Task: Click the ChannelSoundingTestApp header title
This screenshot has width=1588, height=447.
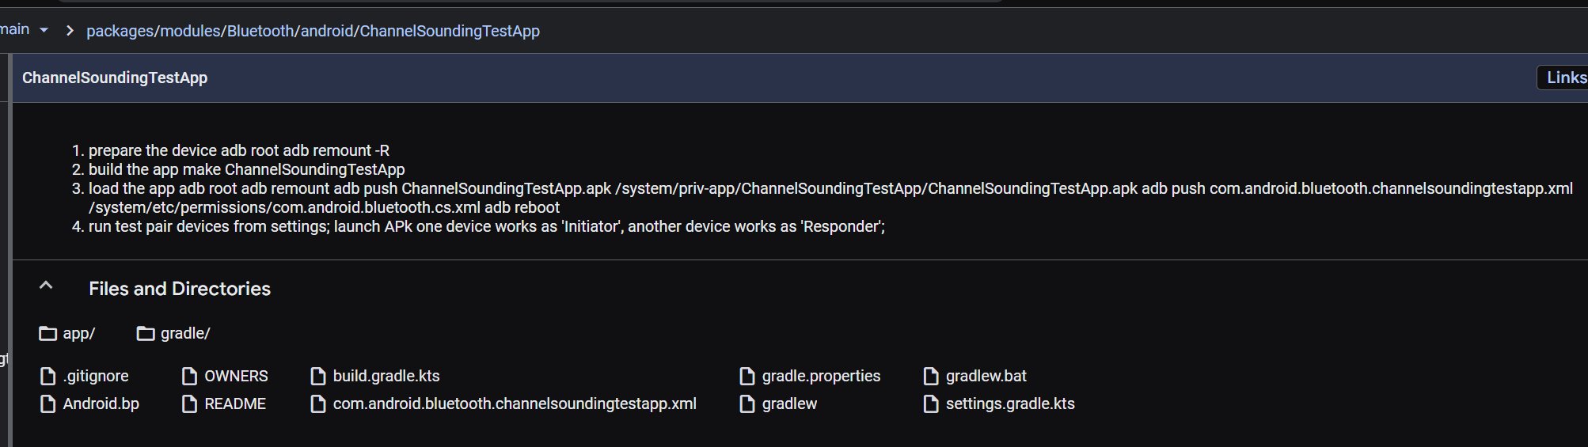Action: coord(115,78)
